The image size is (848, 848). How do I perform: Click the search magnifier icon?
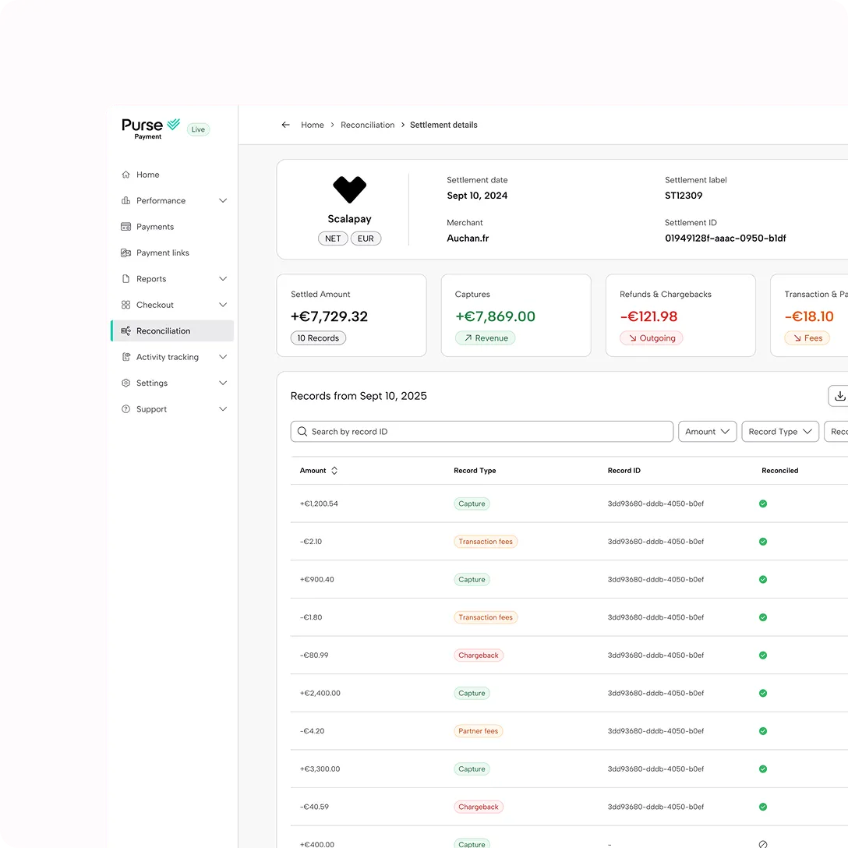[x=302, y=432]
